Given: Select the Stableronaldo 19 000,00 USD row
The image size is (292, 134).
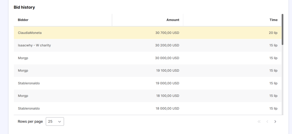Looking at the screenshot, I should [x=148, y=83].
